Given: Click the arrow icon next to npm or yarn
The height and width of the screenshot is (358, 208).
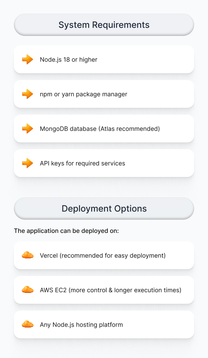Looking at the screenshot, I should tap(27, 94).
